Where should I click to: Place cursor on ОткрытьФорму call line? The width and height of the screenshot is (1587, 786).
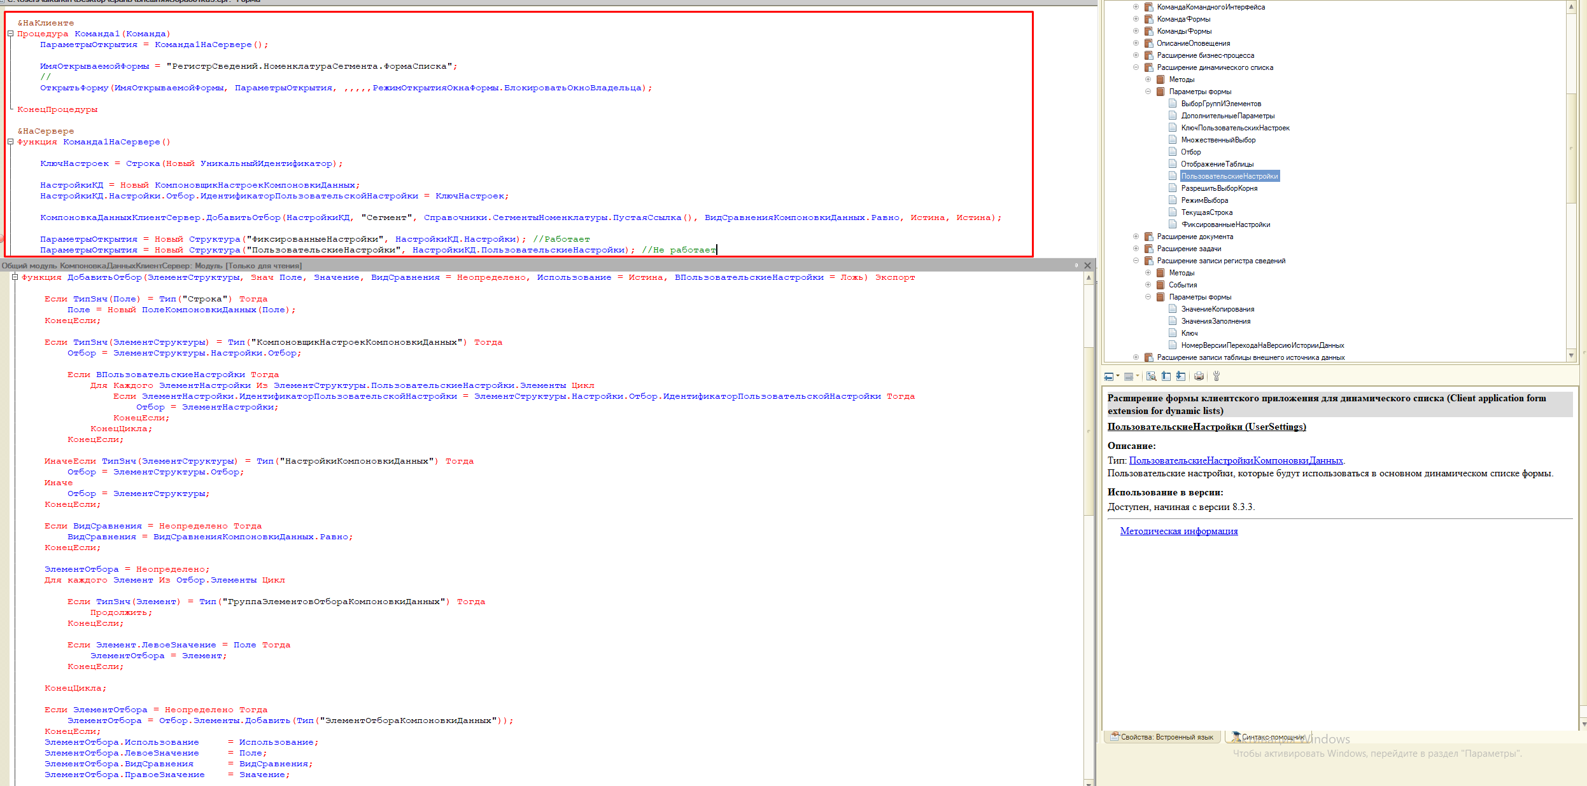click(x=346, y=88)
